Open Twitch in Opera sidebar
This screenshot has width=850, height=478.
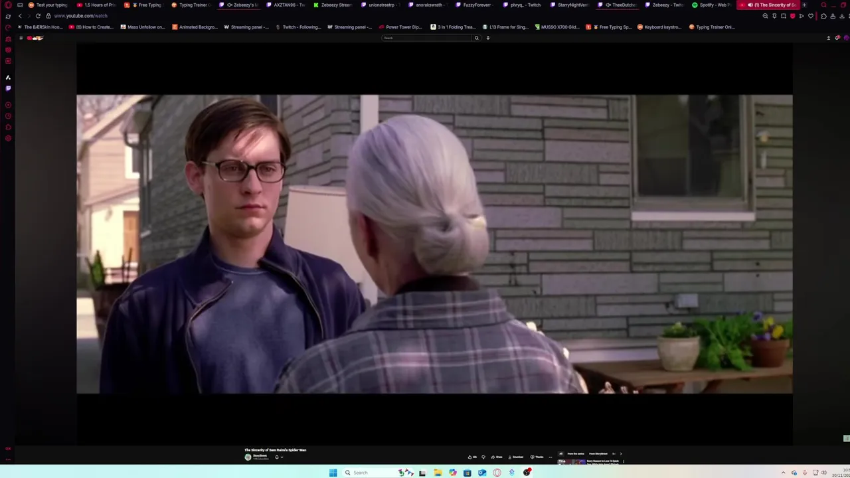coord(8,88)
